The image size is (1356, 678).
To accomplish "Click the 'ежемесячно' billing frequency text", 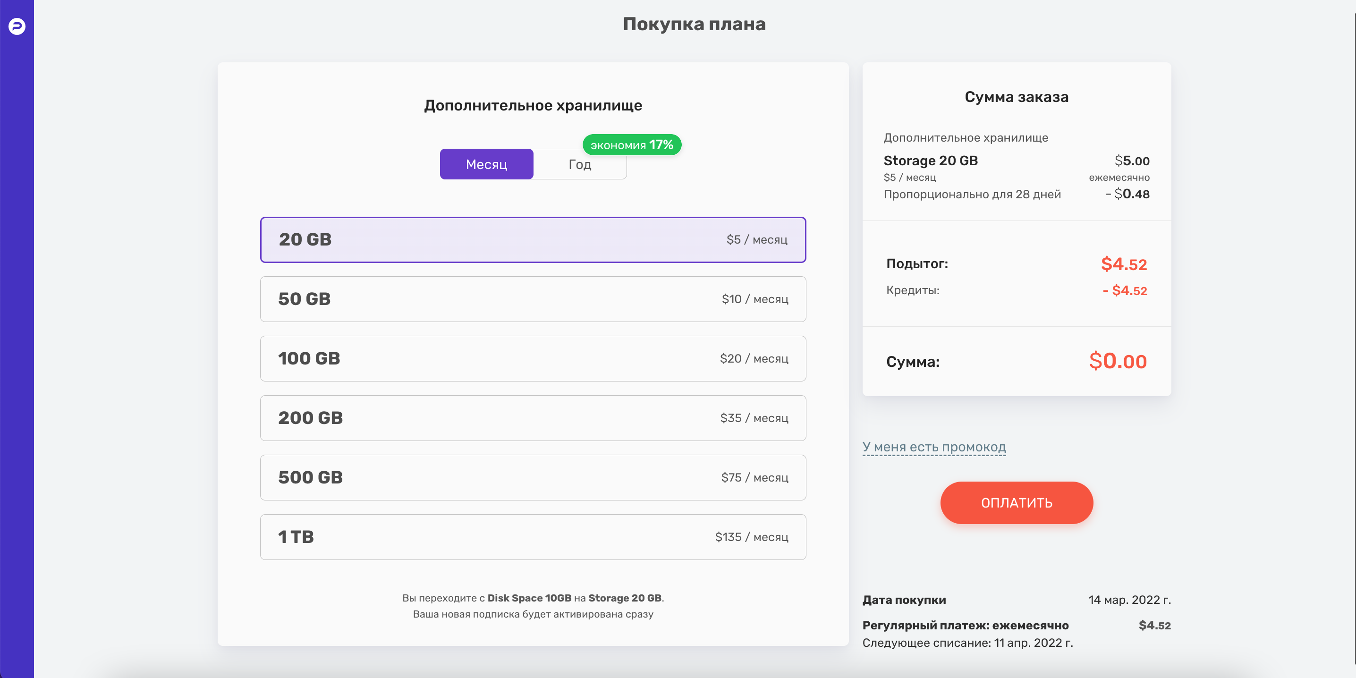I will point(1119,178).
